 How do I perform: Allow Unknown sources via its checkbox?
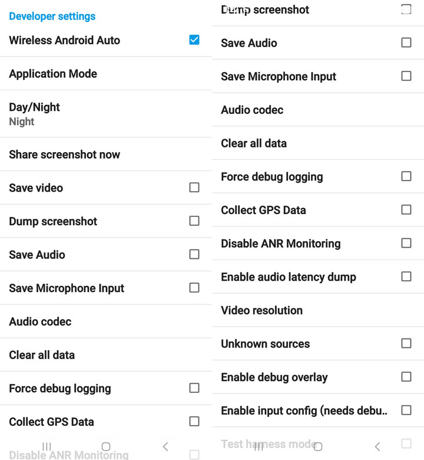(406, 343)
